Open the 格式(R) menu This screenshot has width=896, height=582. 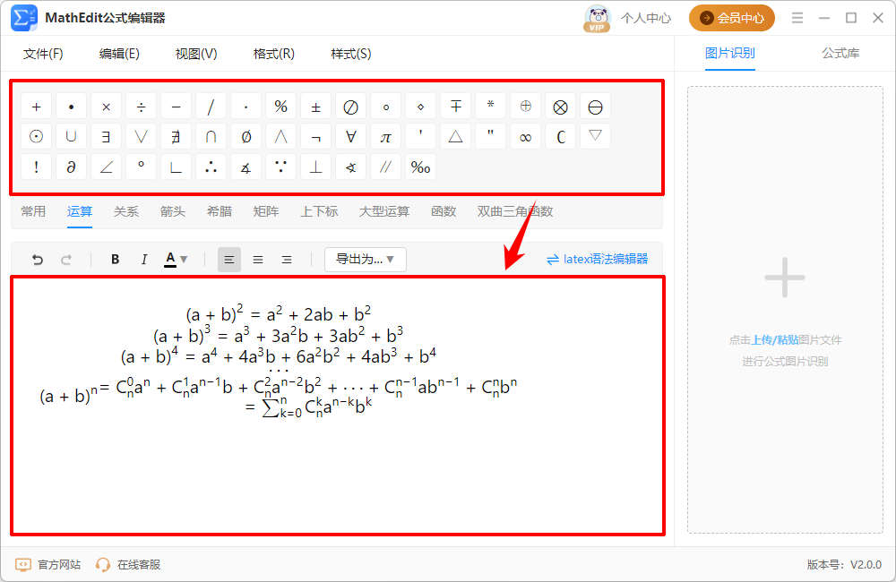click(273, 54)
